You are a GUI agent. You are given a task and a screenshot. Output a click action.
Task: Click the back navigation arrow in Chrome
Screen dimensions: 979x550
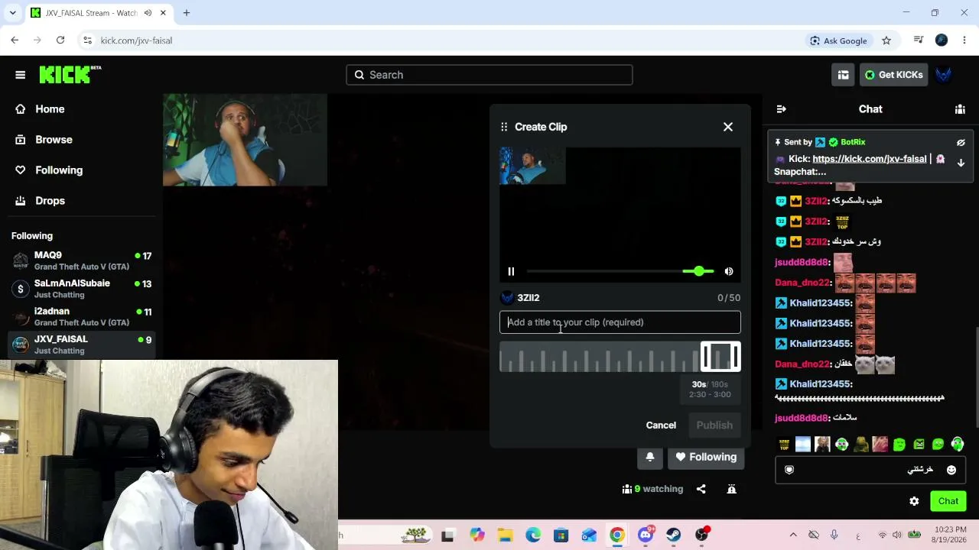[15, 40]
